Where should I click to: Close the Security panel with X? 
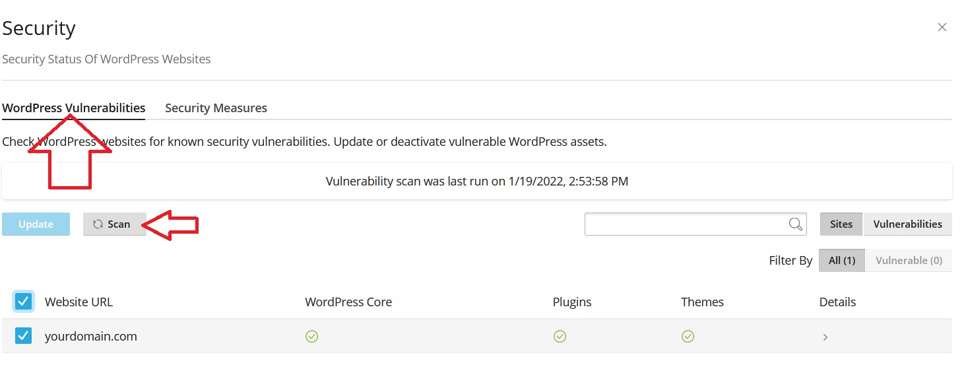pyautogui.click(x=942, y=27)
